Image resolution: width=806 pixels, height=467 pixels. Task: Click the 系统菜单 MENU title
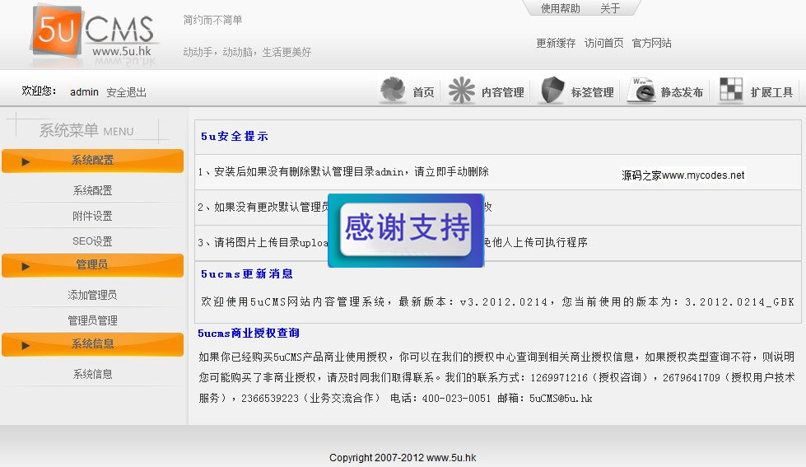click(86, 131)
